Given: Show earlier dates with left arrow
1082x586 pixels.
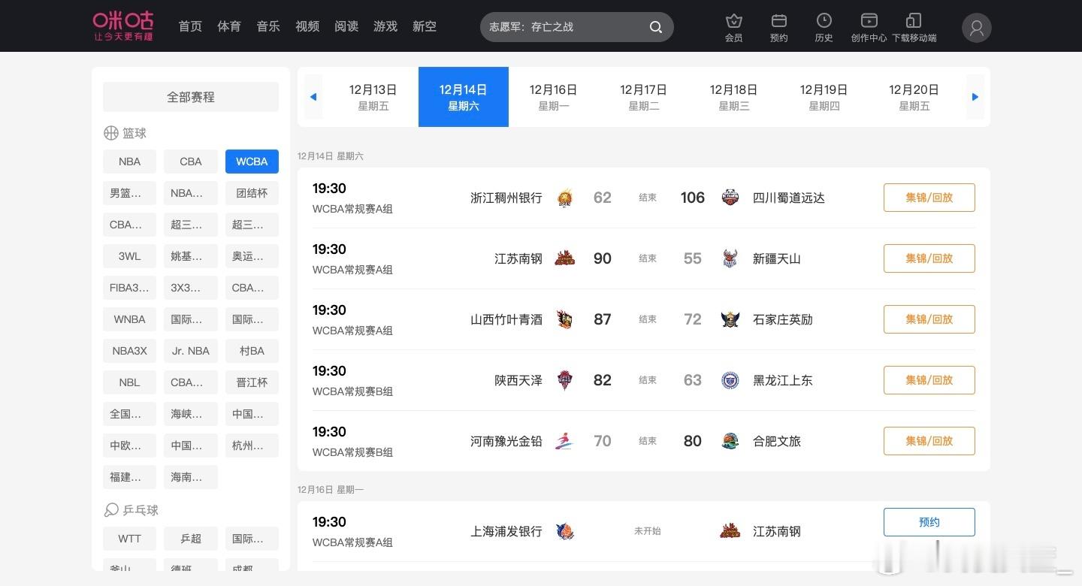Looking at the screenshot, I should pyautogui.click(x=313, y=97).
